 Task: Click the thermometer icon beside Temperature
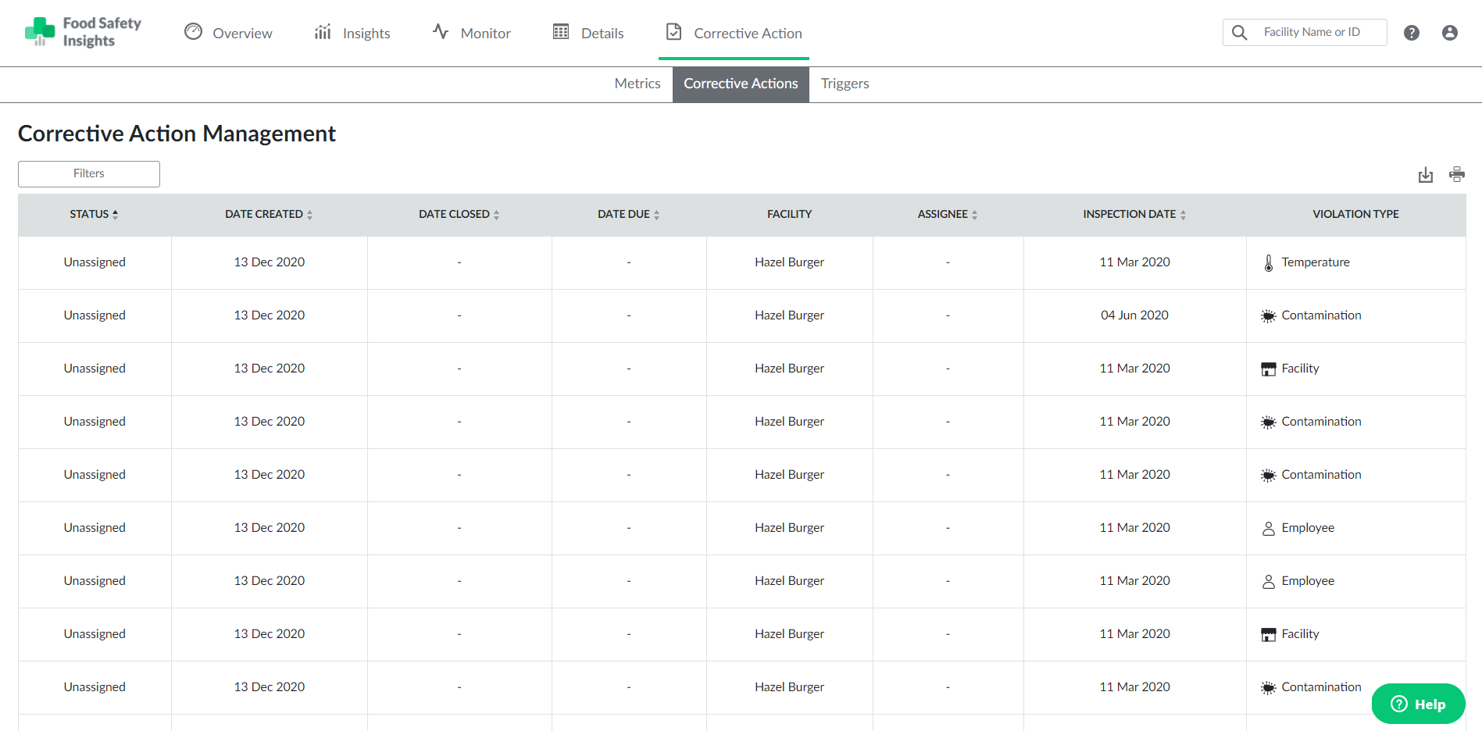coord(1268,263)
